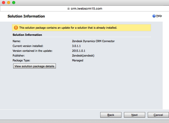This screenshot has width=169, height=123.
Task: Proceed with the Next button
Action: 134,115
